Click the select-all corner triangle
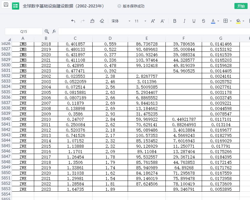This screenshot has width=250, height=200. (9, 39)
